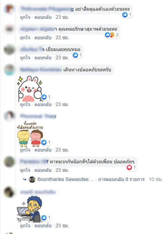Open Boontharika Sawasdee's small profile picture
This screenshot has width=165, height=234.
[32, 179]
